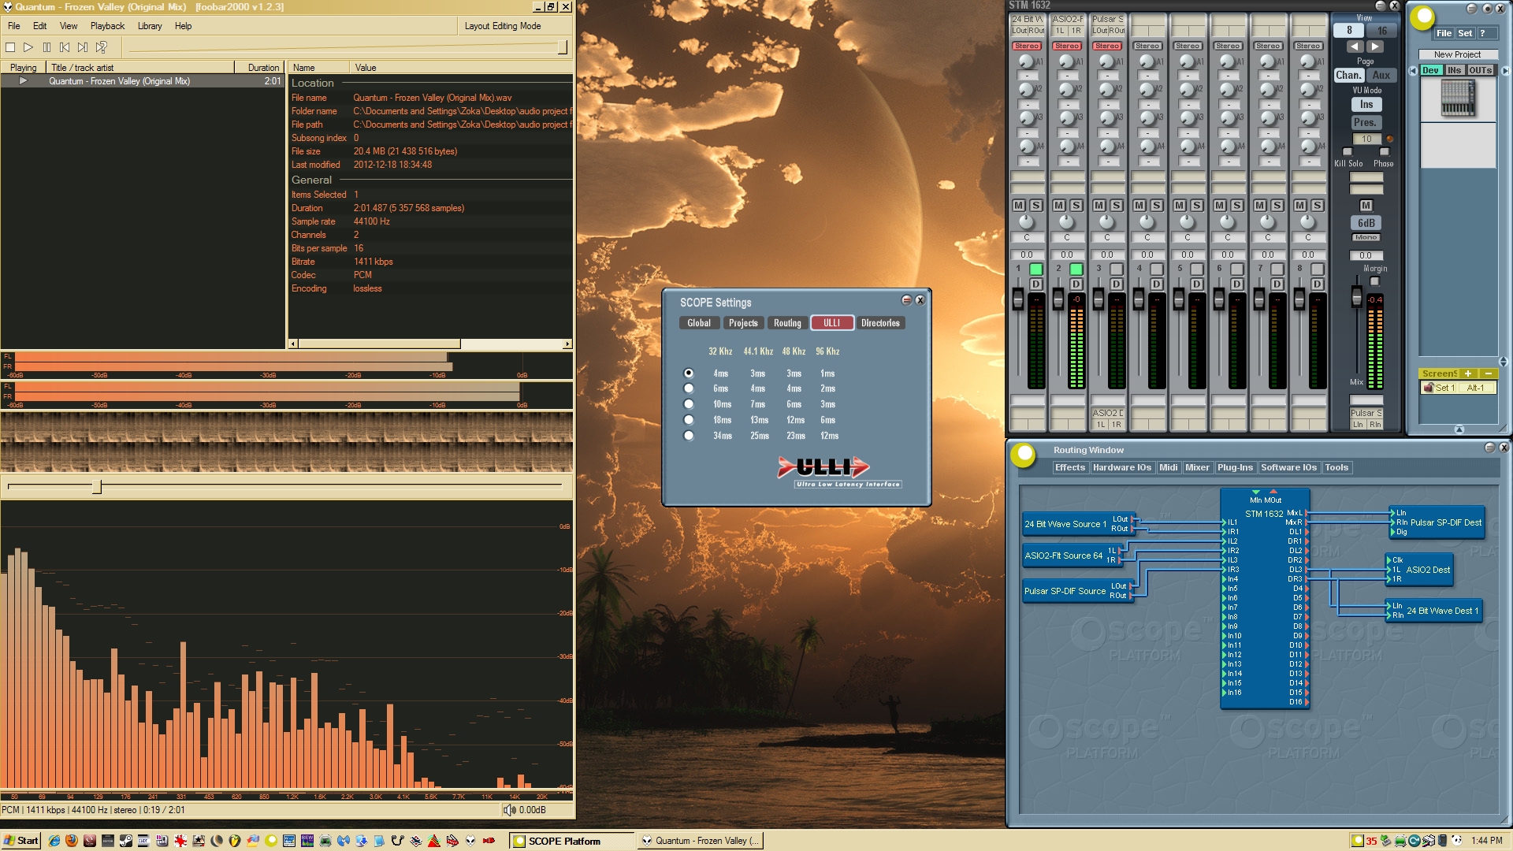This screenshot has height=851, width=1513.
Task: Click the lock icon beside Set 1
Action: (1428, 388)
